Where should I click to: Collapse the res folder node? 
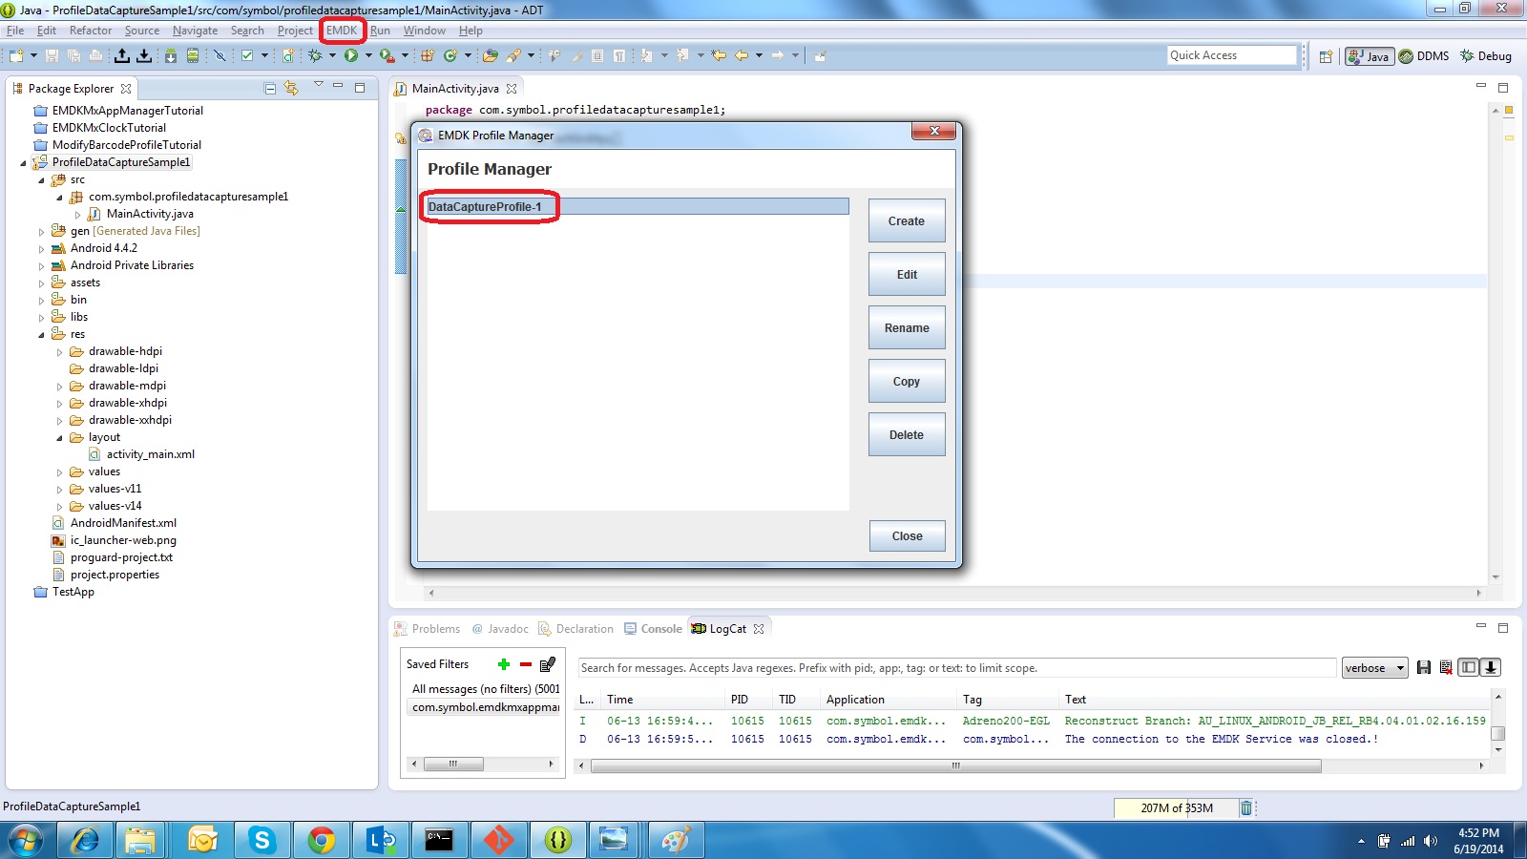[41, 335]
